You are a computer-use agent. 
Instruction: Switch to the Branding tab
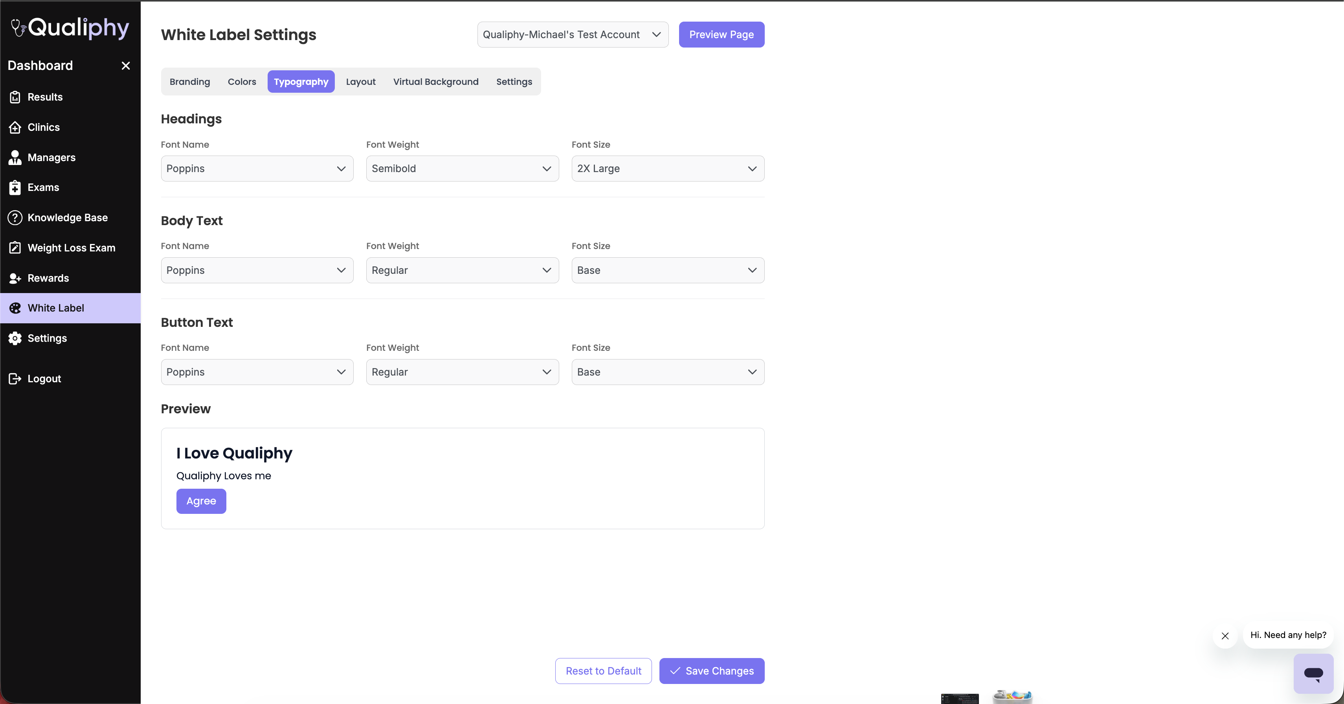(190, 82)
